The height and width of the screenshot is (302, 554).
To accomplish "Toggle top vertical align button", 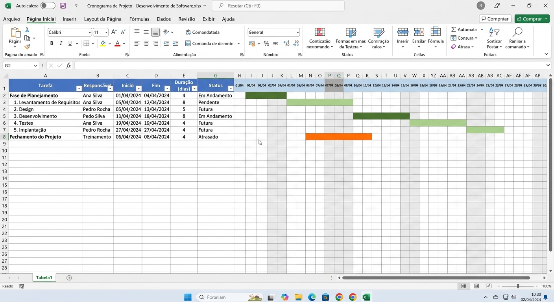I will [137, 32].
